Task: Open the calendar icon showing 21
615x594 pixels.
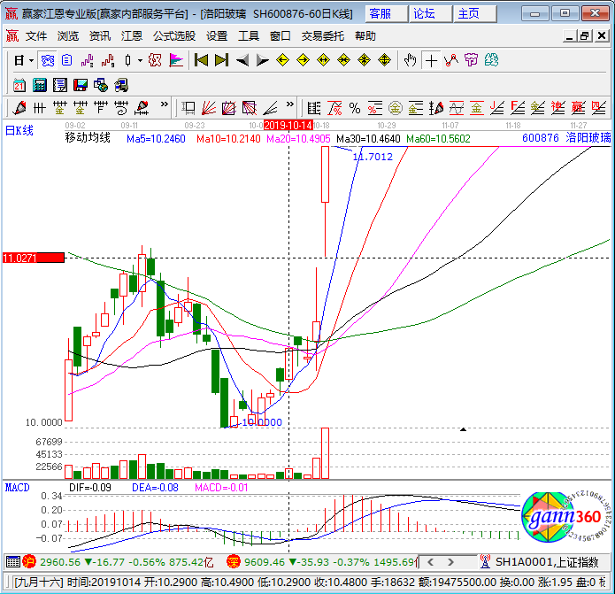Action: click(x=19, y=85)
